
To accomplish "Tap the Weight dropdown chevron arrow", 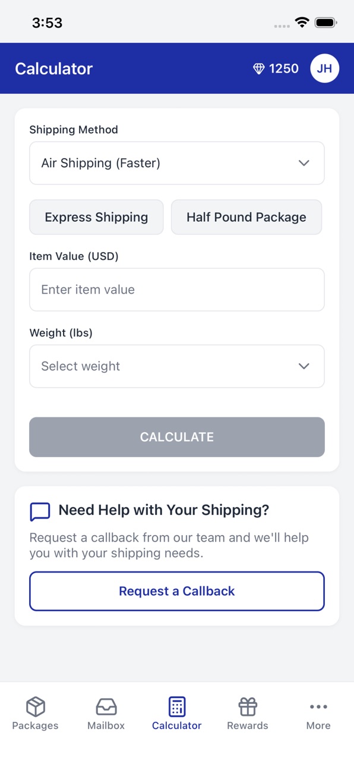I will pos(304,366).
